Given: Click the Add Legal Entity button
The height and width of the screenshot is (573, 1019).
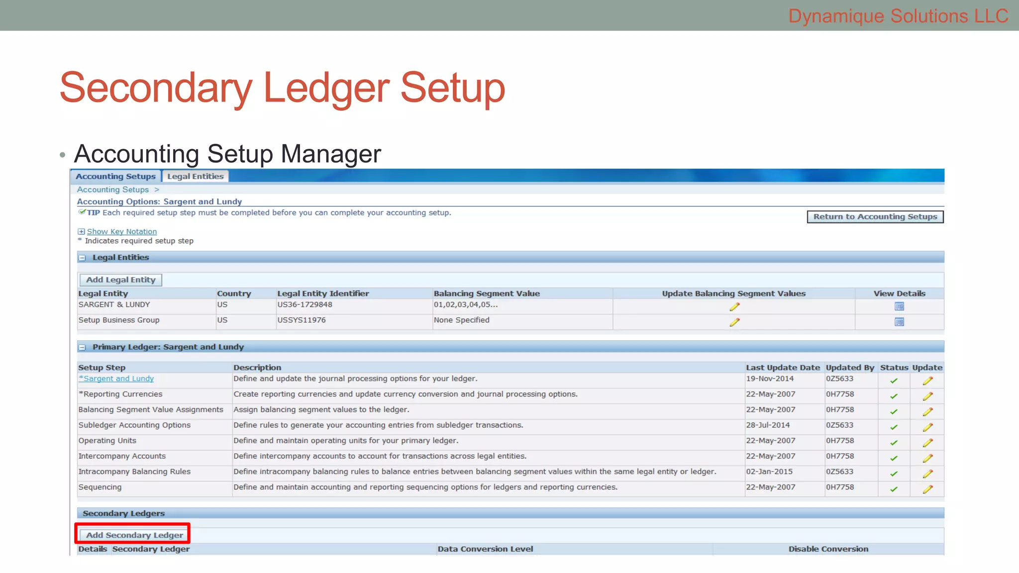Looking at the screenshot, I should pos(120,280).
